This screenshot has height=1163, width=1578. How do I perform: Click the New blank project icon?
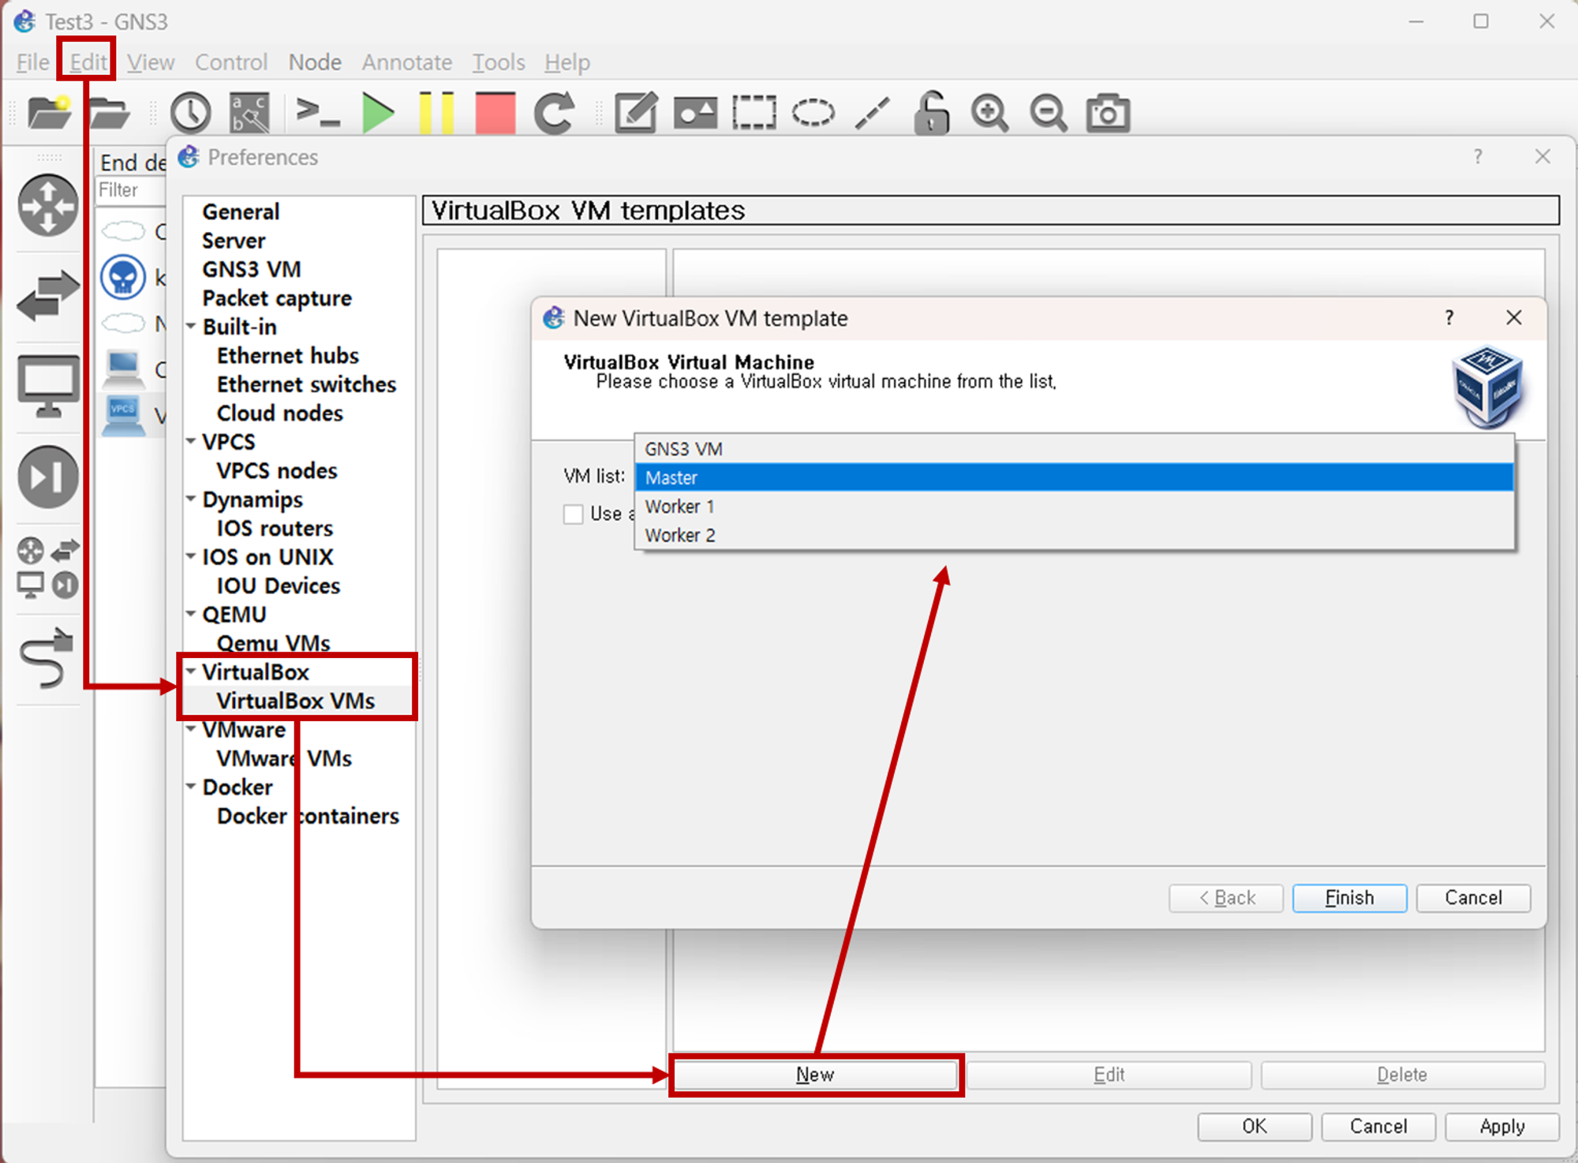(x=48, y=113)
